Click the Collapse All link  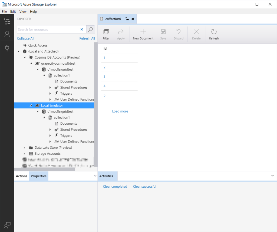click(x=26, y=38)
